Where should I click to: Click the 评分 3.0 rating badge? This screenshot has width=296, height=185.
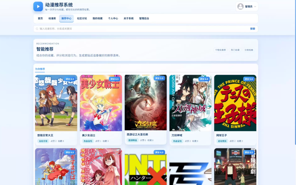(159, 78)
